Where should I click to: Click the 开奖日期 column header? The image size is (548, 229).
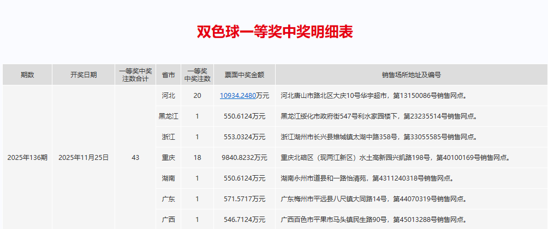click(x=84, y=75)
